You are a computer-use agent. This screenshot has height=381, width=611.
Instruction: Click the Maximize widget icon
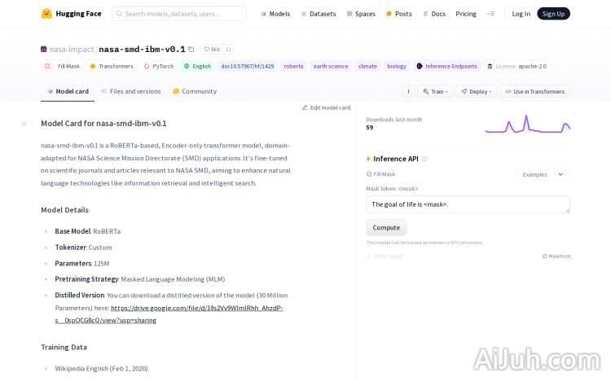(556, 256)
